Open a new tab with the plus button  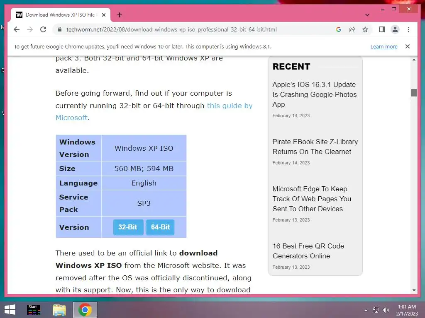(x=120, y=15)
